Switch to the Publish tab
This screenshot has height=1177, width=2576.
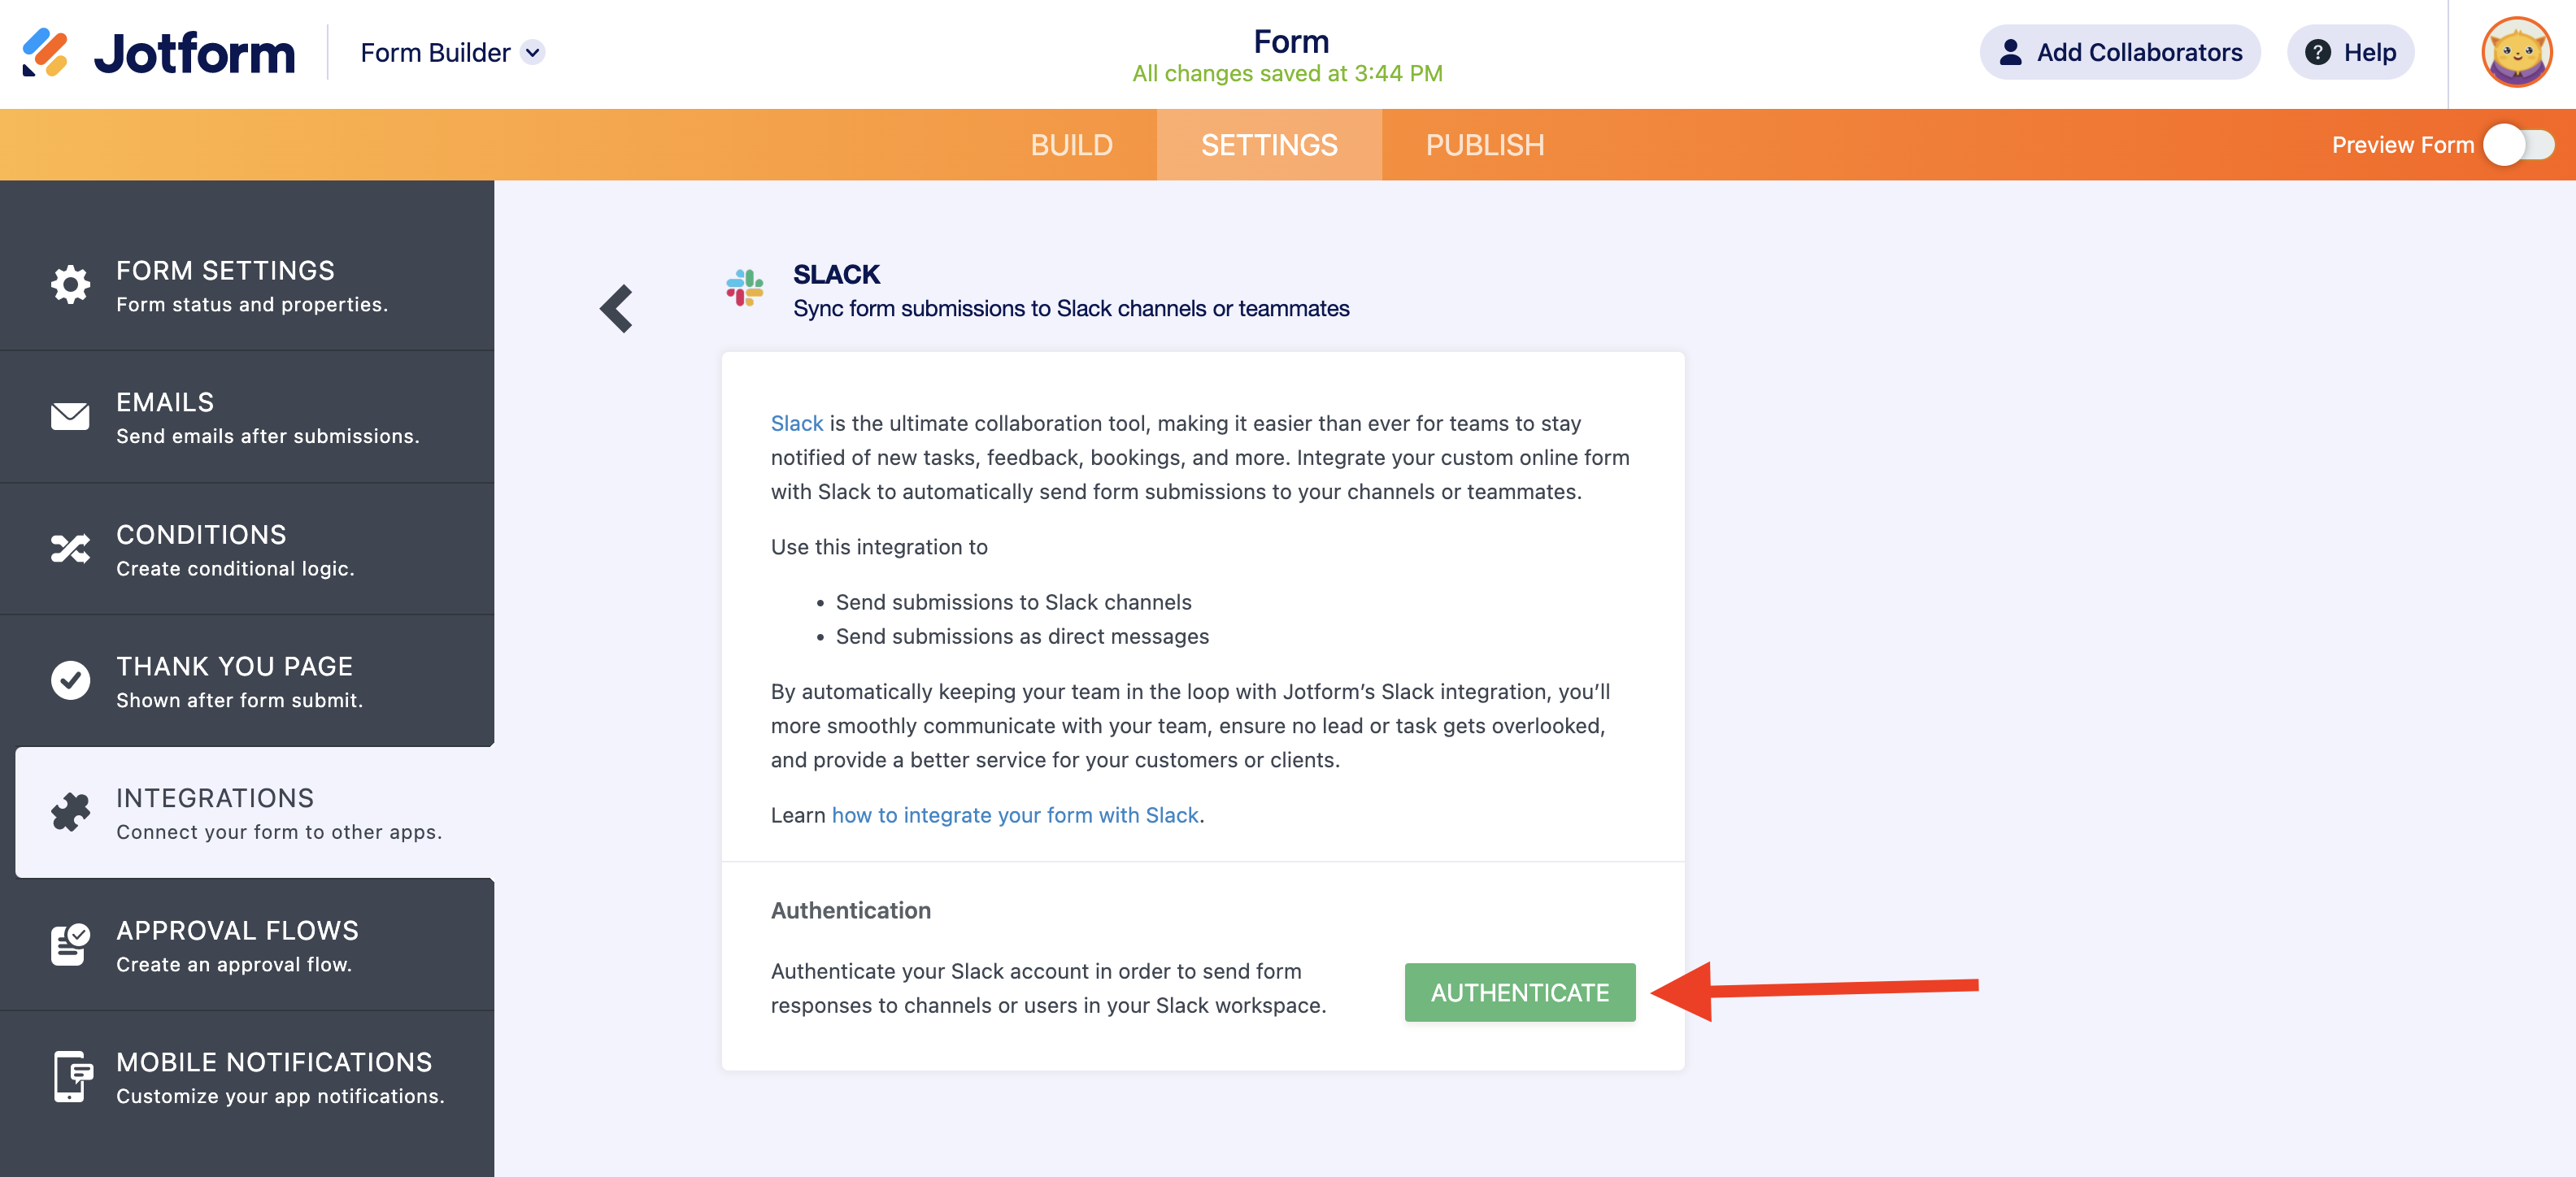click(x=1484, y=145)
